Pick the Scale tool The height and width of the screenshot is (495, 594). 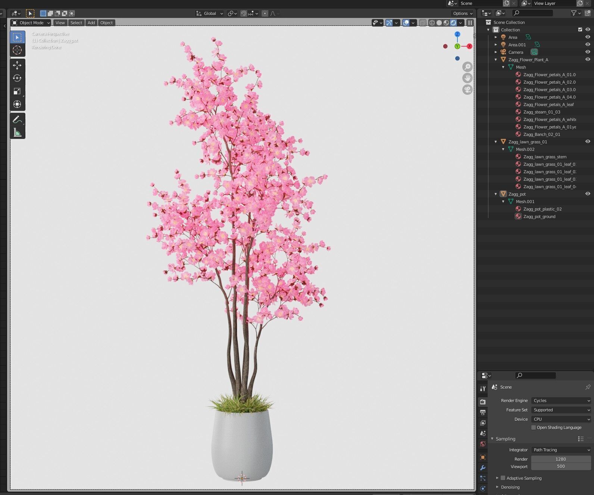click(x=17, y=91)
